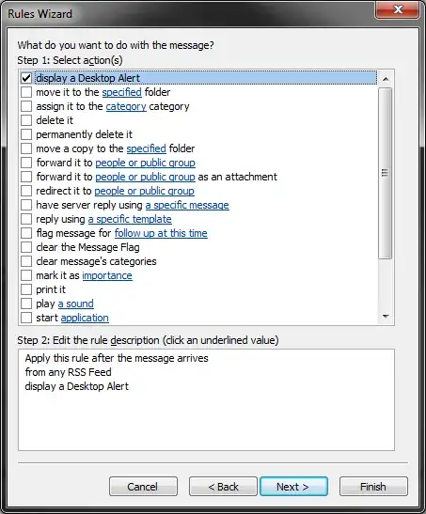Check clear message's categories checkbox
The width and height of the screenshot is (426, 514).
click(x=26, y=261)
